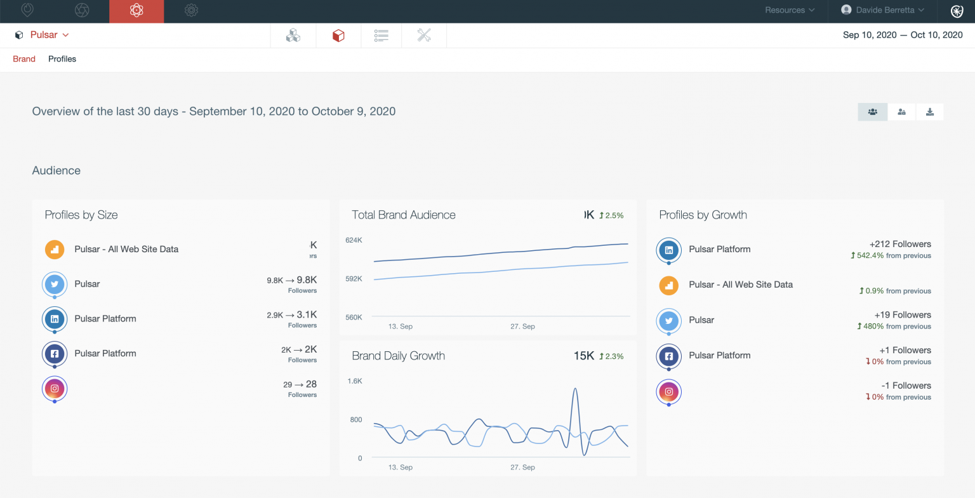Open the Resources dropdown menu
Viewport: 975px width, 498px height.
point(790,10)
